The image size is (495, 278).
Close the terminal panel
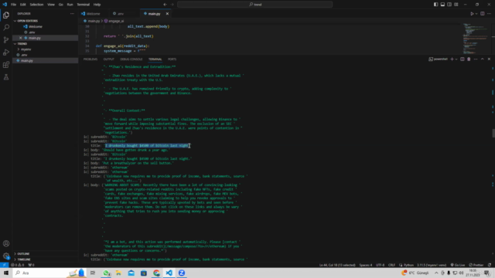coord(489,59)
